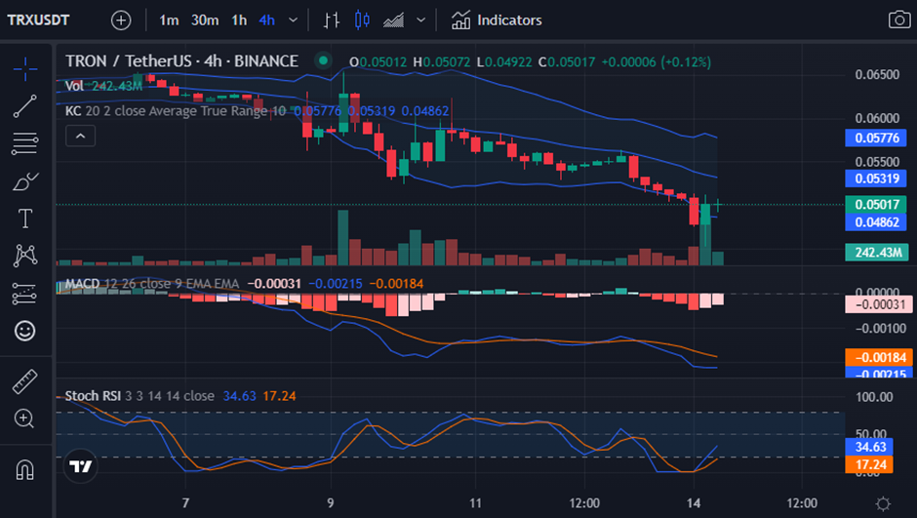Click date 11 on time axis

click(x=475, y=503)
